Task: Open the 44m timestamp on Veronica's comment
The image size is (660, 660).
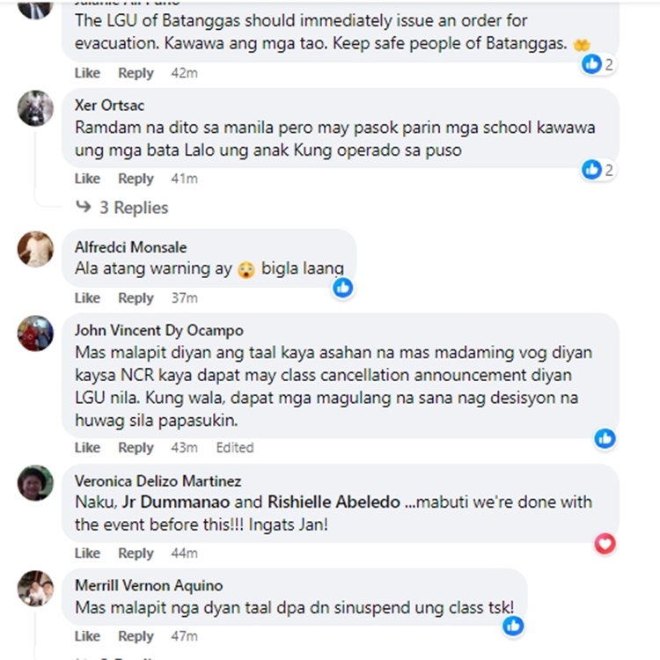Action: (x=184, y=553)
